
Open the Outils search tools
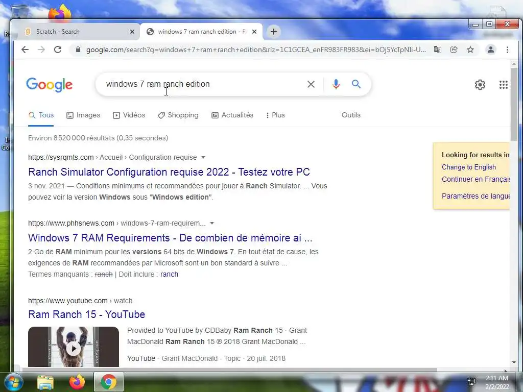point(351,115)
